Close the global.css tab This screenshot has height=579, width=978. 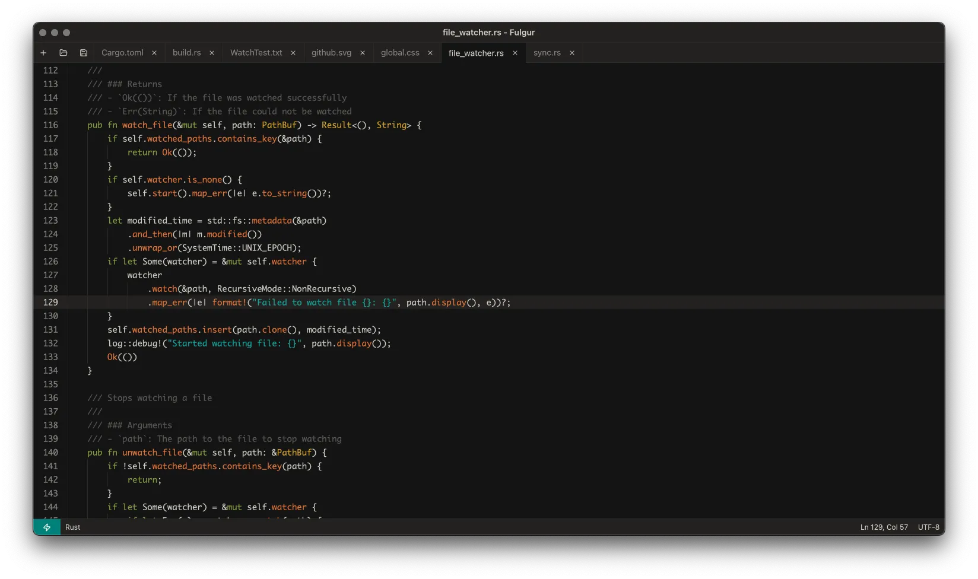point(430,53)
